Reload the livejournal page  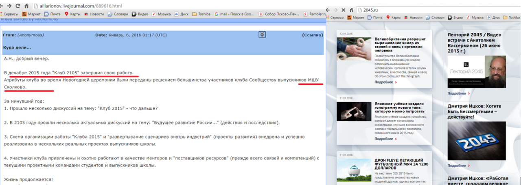coord(18,6)
